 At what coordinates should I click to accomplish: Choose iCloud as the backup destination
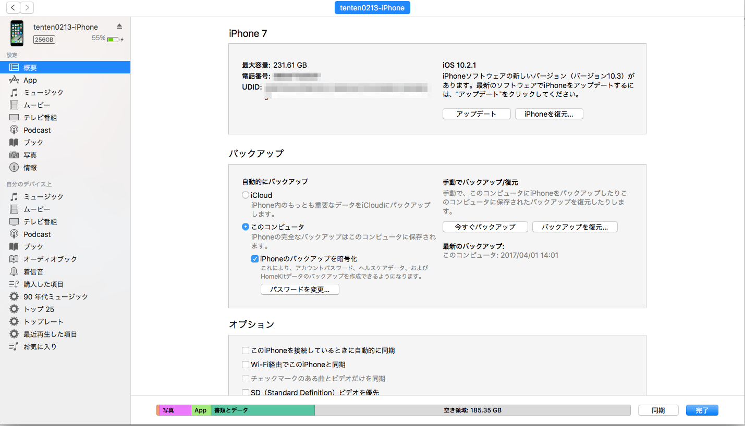pyautogui.click(x=246, y=194)
